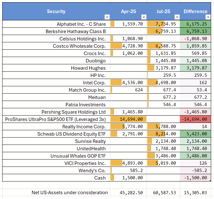Click the Crocs Inc. cell
Viewport: 214px width, 199px height.
pos(56,53)
